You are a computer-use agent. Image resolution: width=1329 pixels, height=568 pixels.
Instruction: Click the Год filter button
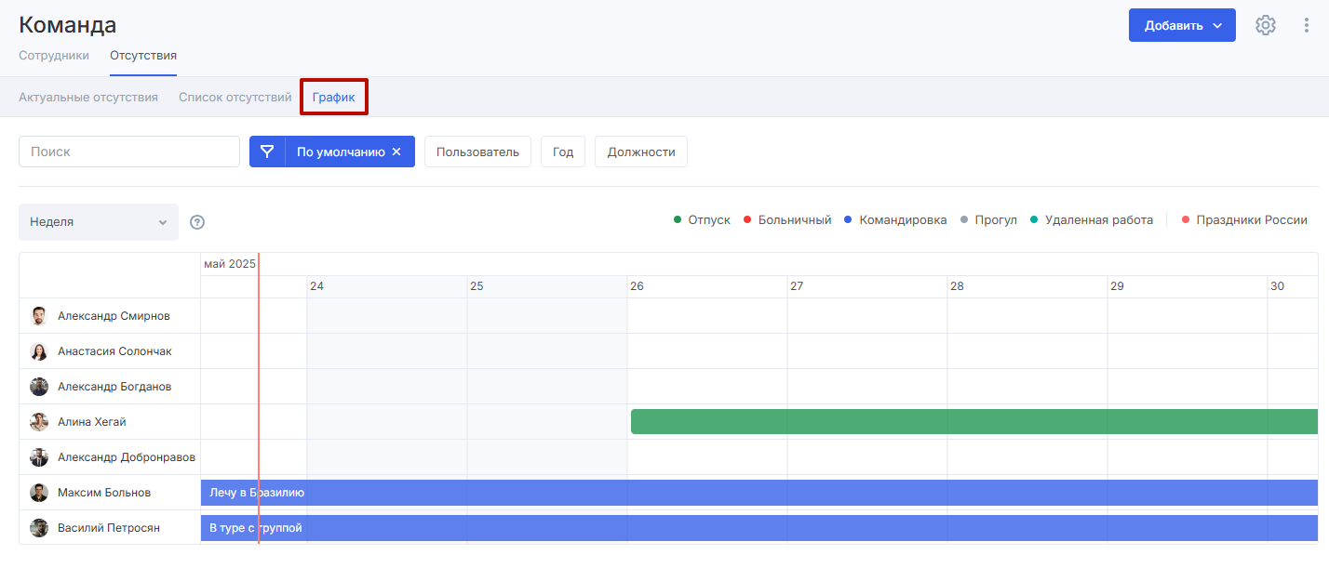pos(562,152)
